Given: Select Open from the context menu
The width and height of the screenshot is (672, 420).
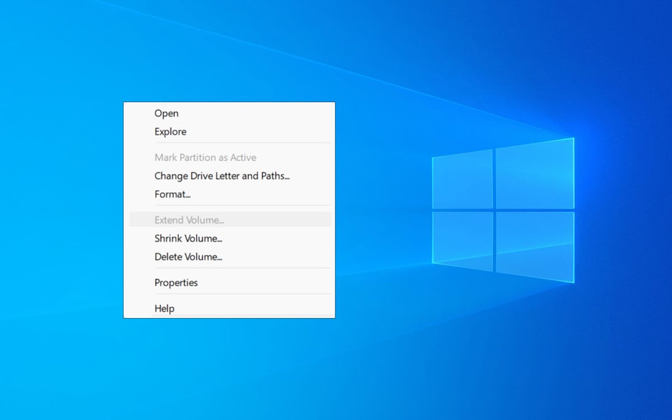Looking at the screenshot, I should [166, 113].
